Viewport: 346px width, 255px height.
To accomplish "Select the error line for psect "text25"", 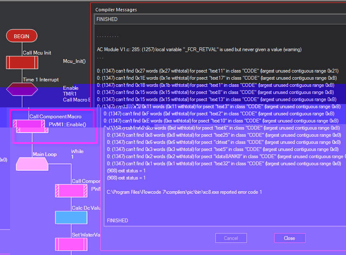I will (224, 135).
